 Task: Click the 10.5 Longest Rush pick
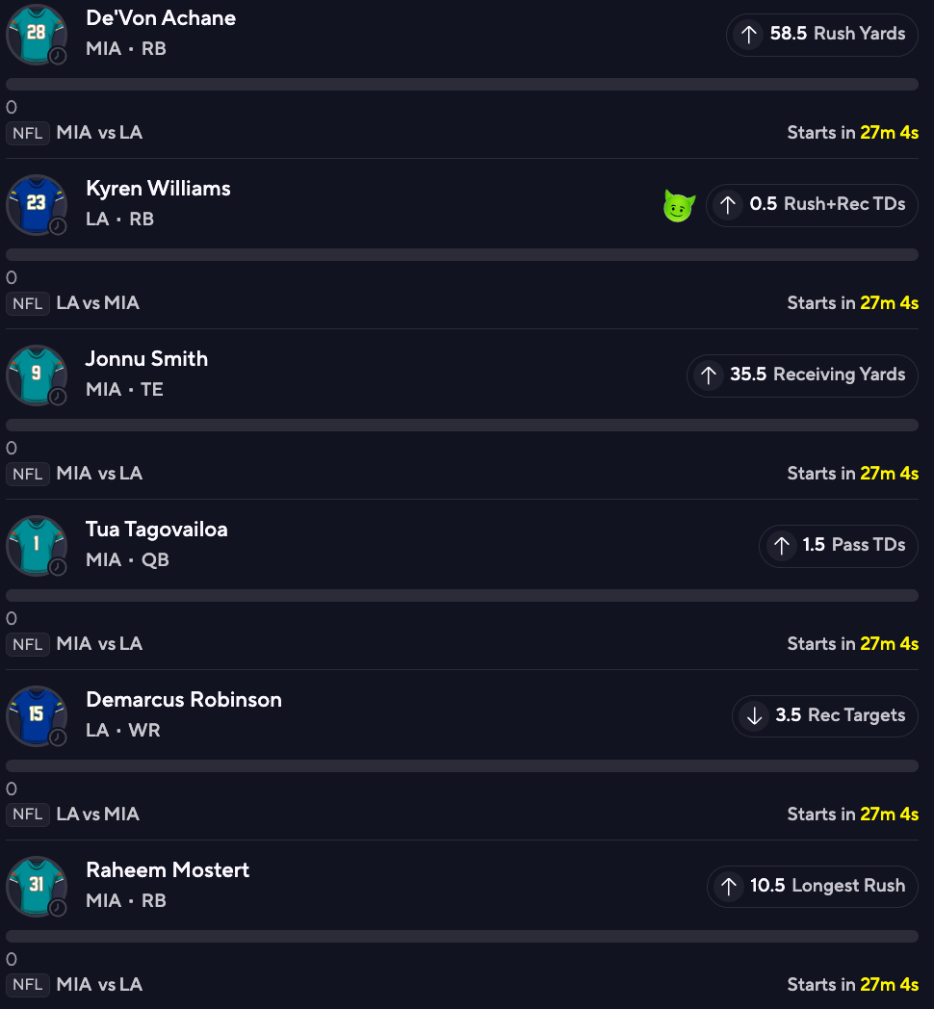point(812,887)
